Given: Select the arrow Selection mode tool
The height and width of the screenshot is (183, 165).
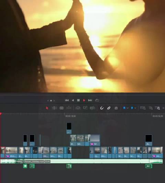Looking at the screenshot, I should coord(47,108).
